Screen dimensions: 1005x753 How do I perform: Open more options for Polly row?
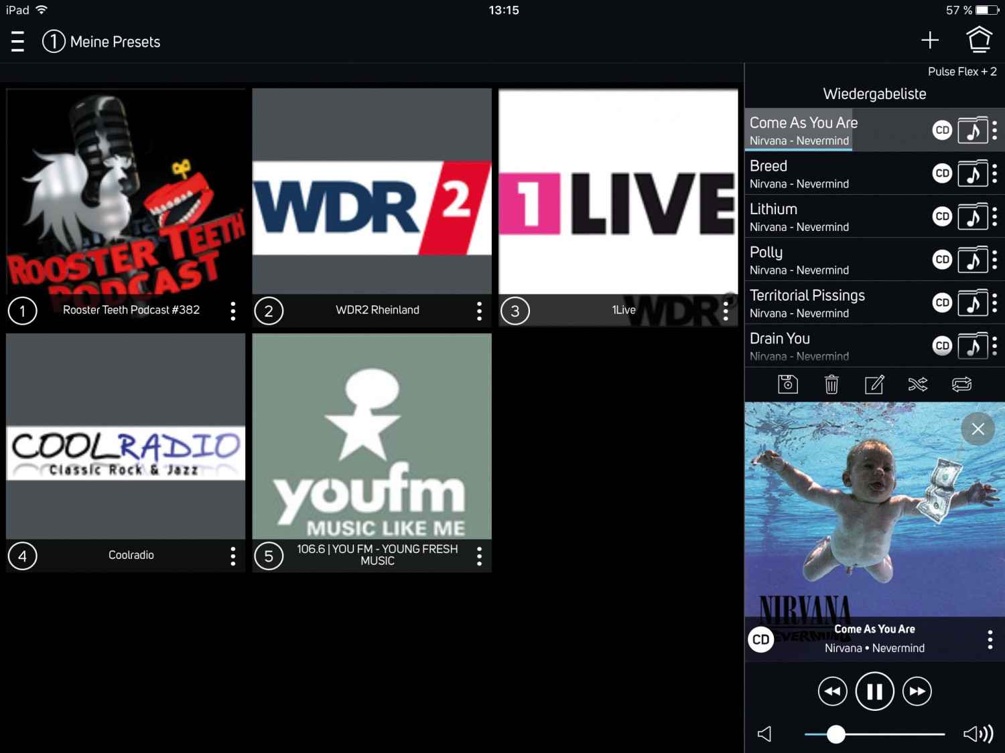coord(995,260)
